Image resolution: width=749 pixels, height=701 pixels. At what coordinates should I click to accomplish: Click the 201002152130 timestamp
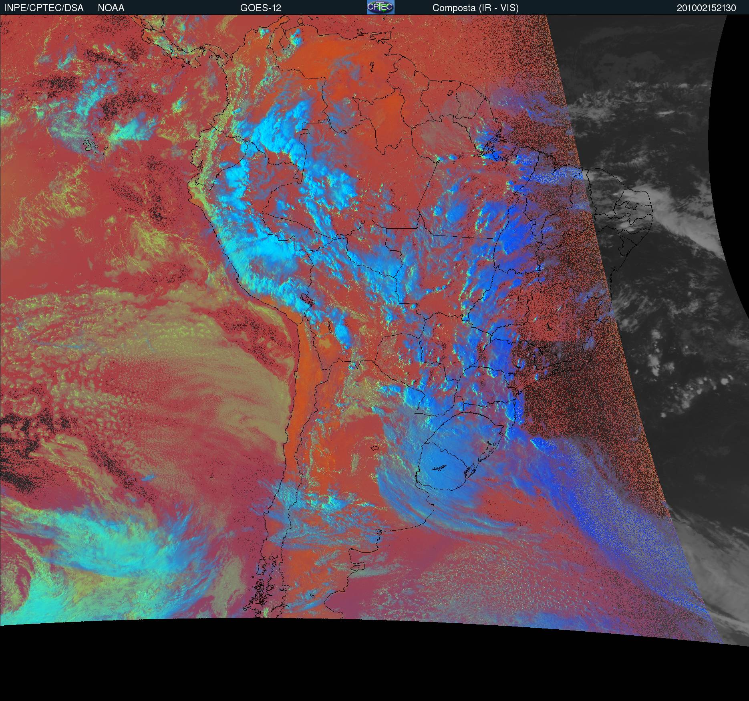707,8
